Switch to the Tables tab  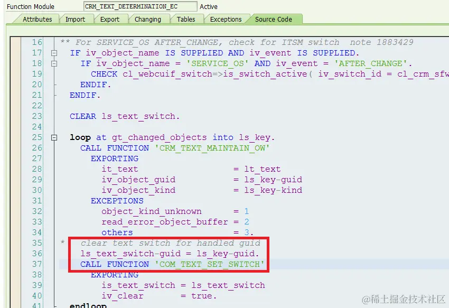point(186,19)
